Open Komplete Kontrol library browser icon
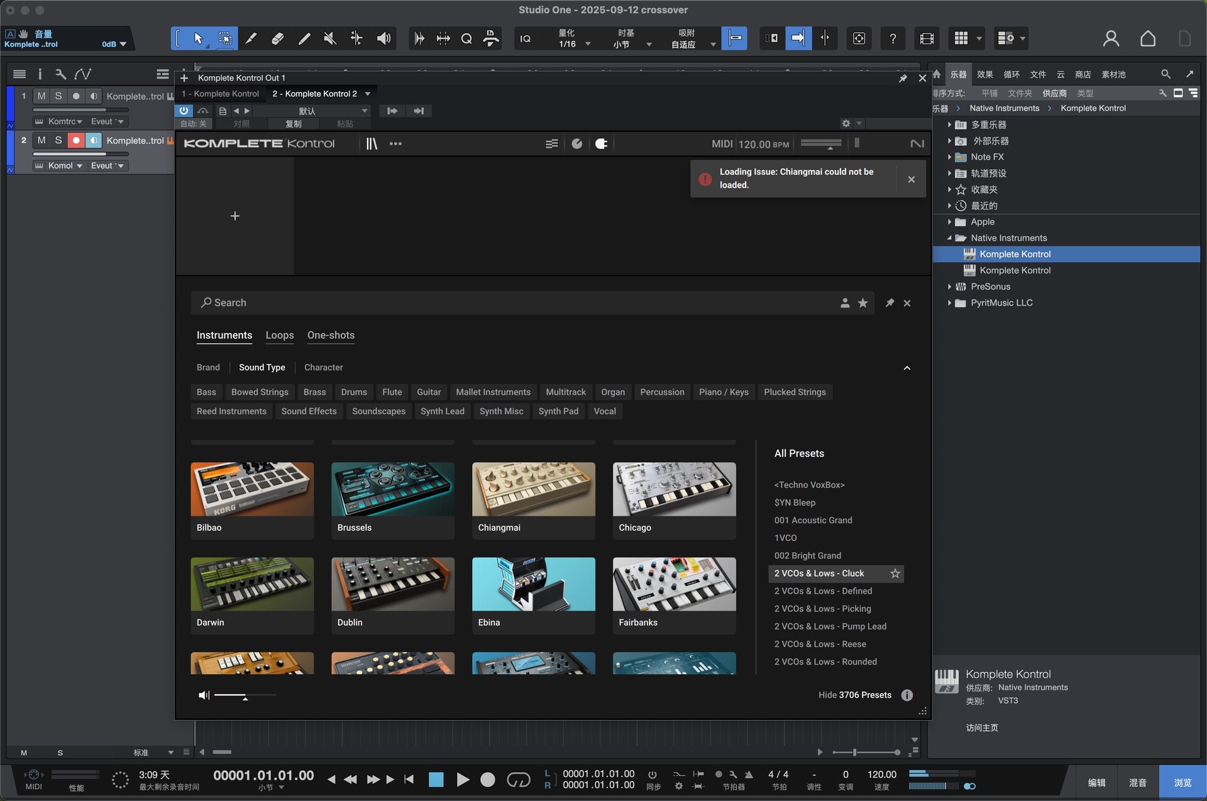Image resolution: width=1207 pixels, height=801 pixels. click(372, 143)
